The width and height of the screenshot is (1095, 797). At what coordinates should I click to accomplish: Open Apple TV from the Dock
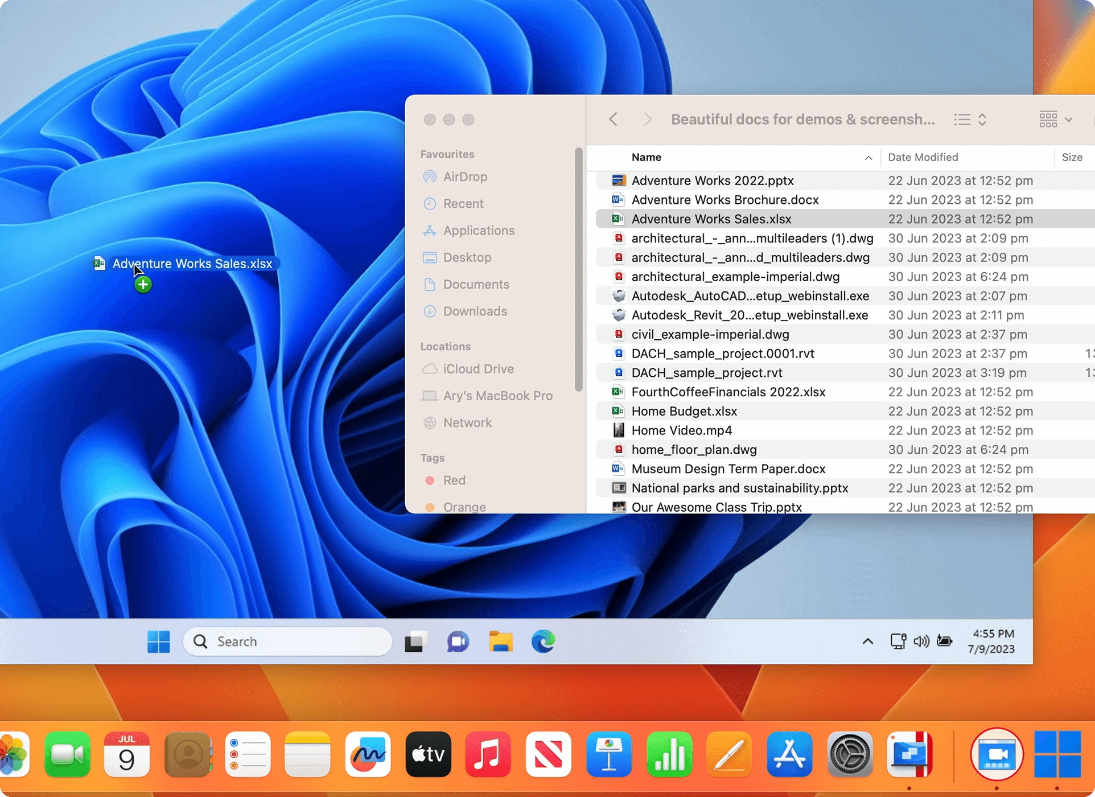coord(428,754)
